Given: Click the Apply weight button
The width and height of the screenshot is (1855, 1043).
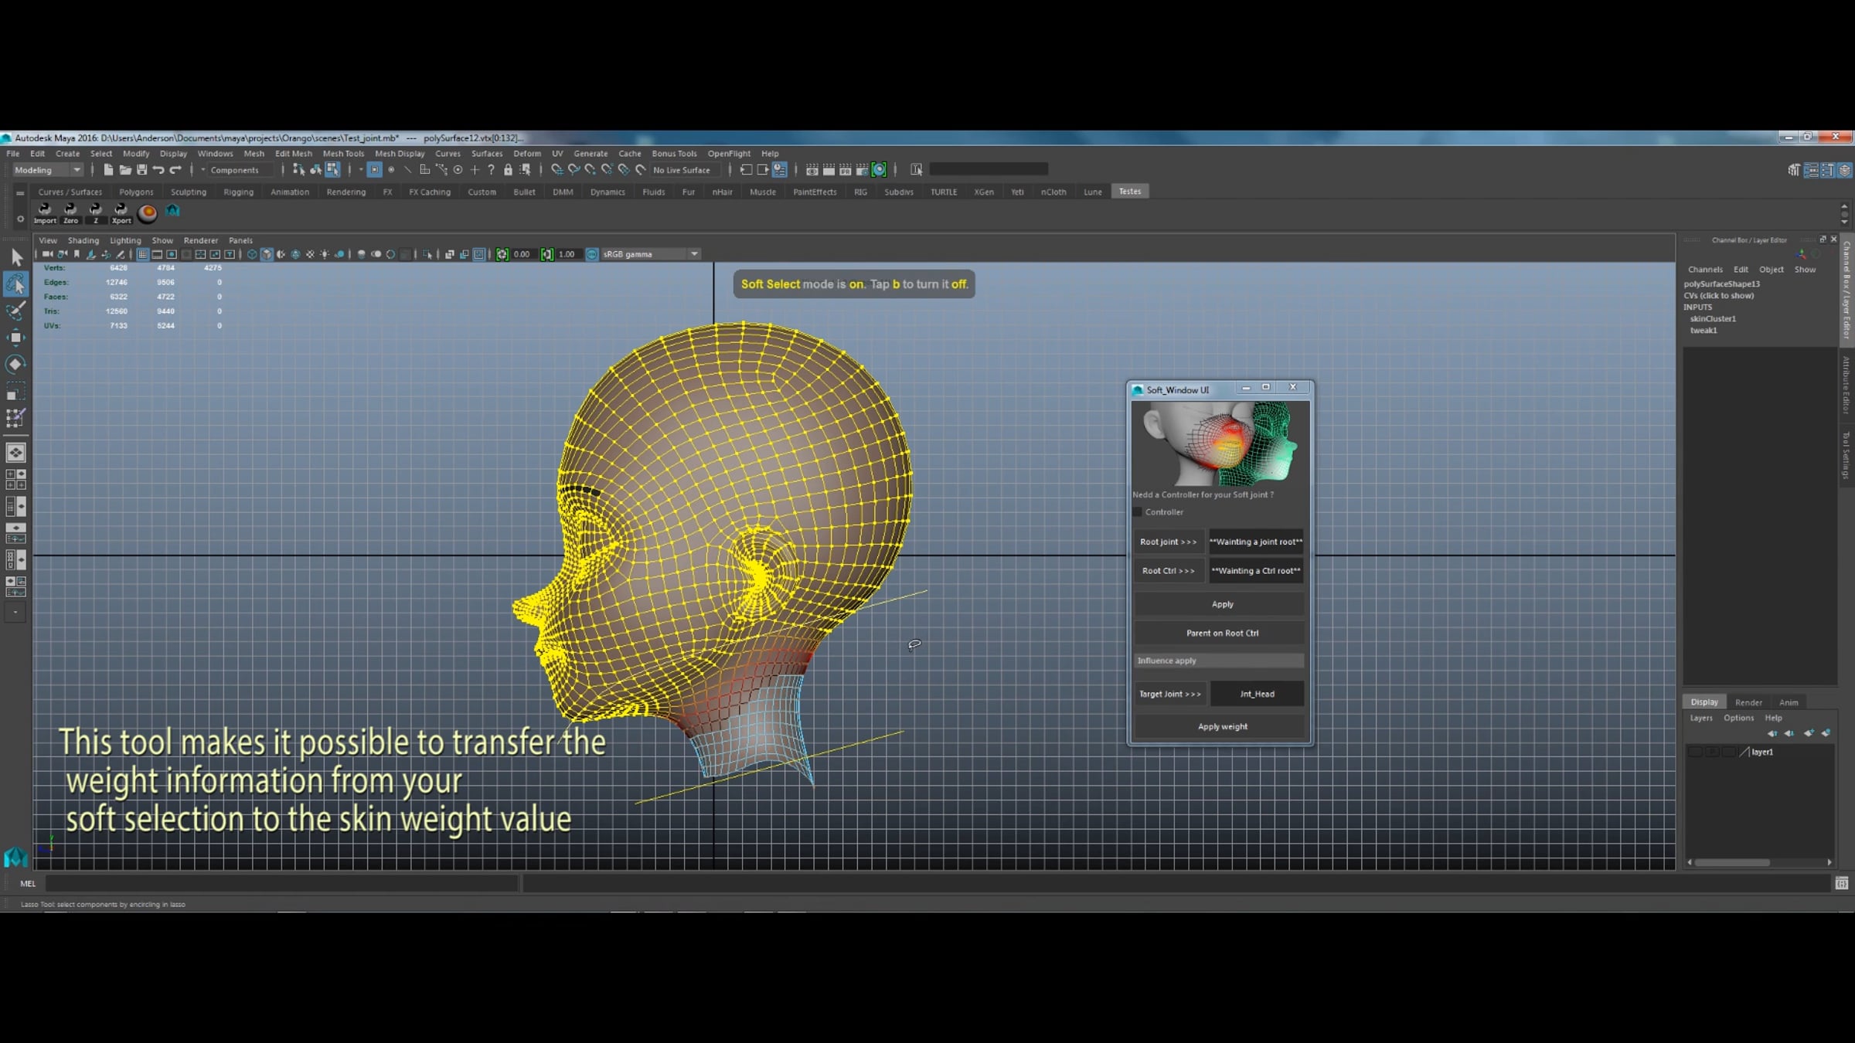Looking at the screenshot, I should (1220, 726).
